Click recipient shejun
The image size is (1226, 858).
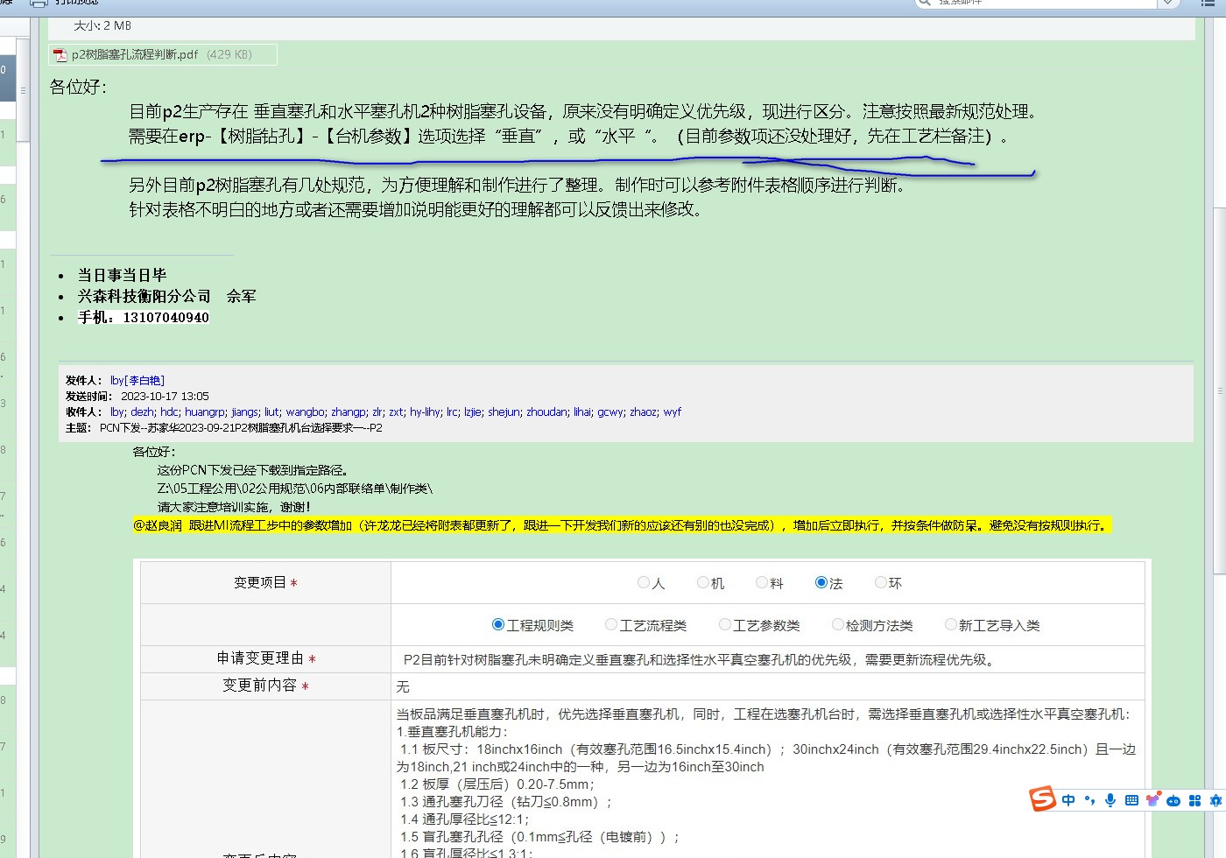504,411
